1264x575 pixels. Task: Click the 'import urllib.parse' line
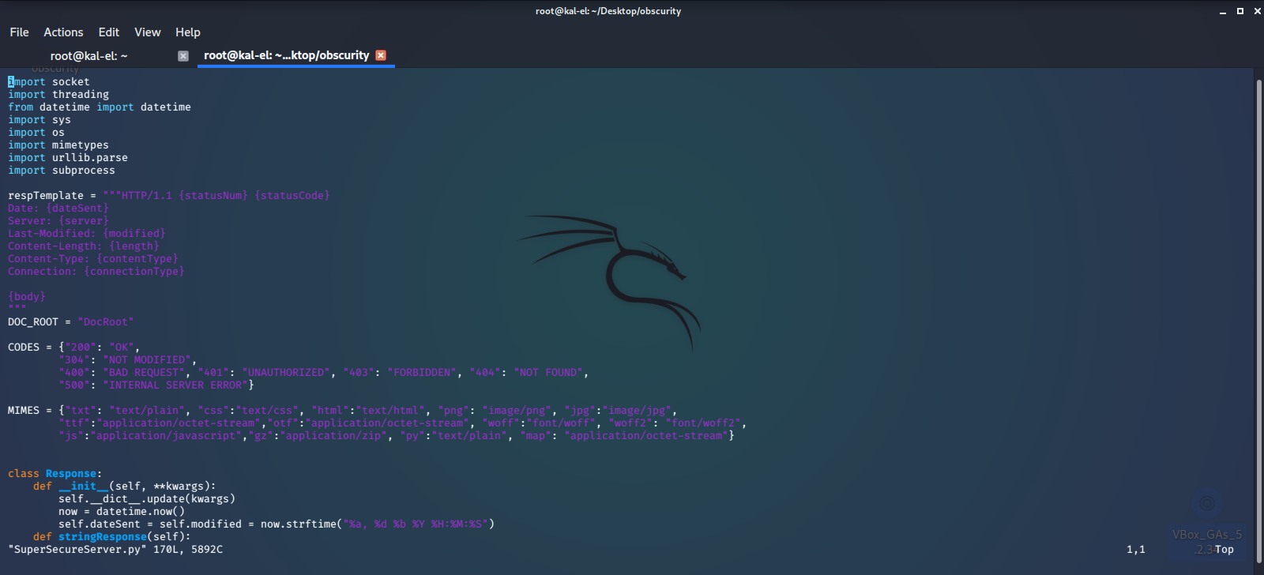(68, 158)
